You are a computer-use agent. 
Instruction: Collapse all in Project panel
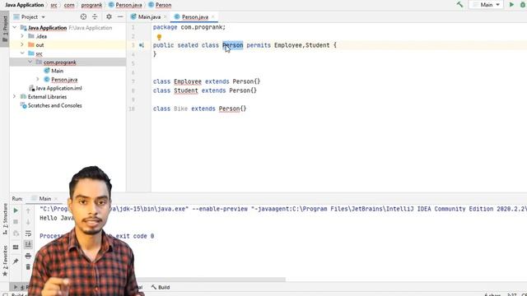coord(95,16)
